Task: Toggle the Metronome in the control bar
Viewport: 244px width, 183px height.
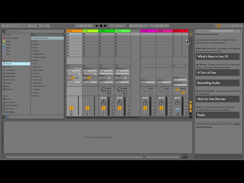Action: pos(38,26)
